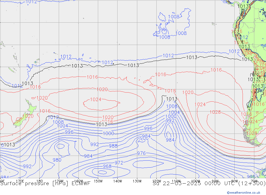Click the 1013 label near 110W
The width and height of the screenshot is (266, 195).
pos(172,99)
